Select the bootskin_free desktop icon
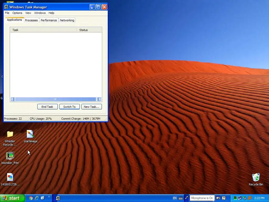This screenshot has height=202, width=269. point(10,156)
